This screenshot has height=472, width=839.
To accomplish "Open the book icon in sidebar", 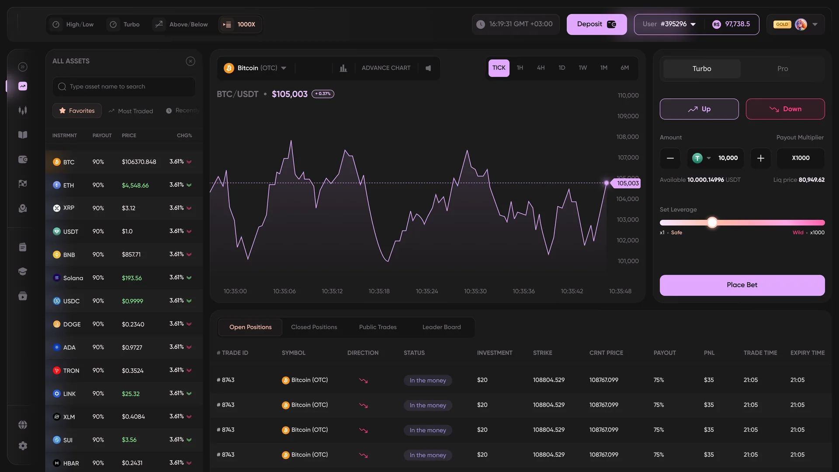I will (x=23, y=135).
